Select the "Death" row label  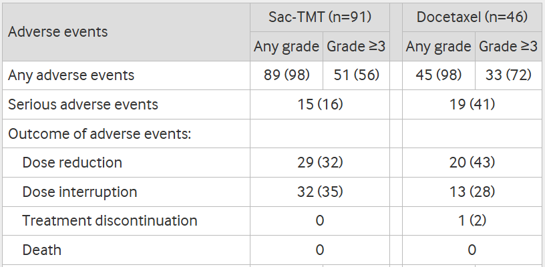tap(41, 250)
